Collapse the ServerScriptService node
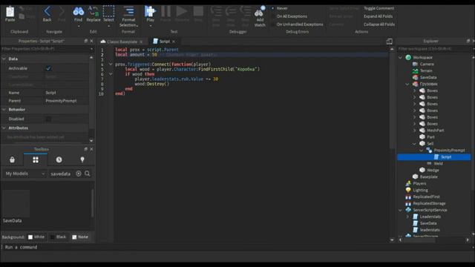Screen dimensions: 475x267 [x=400, y=210]
